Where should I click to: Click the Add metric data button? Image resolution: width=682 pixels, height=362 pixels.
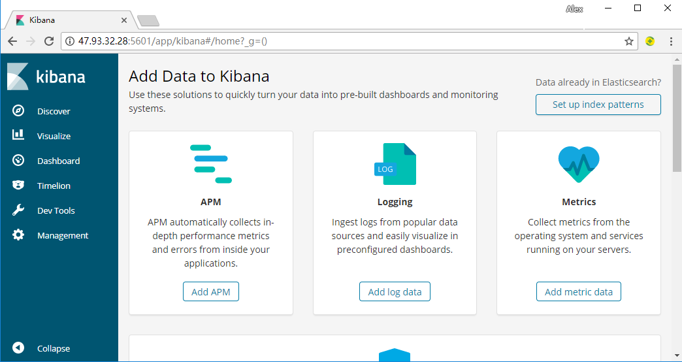[579, 291]
